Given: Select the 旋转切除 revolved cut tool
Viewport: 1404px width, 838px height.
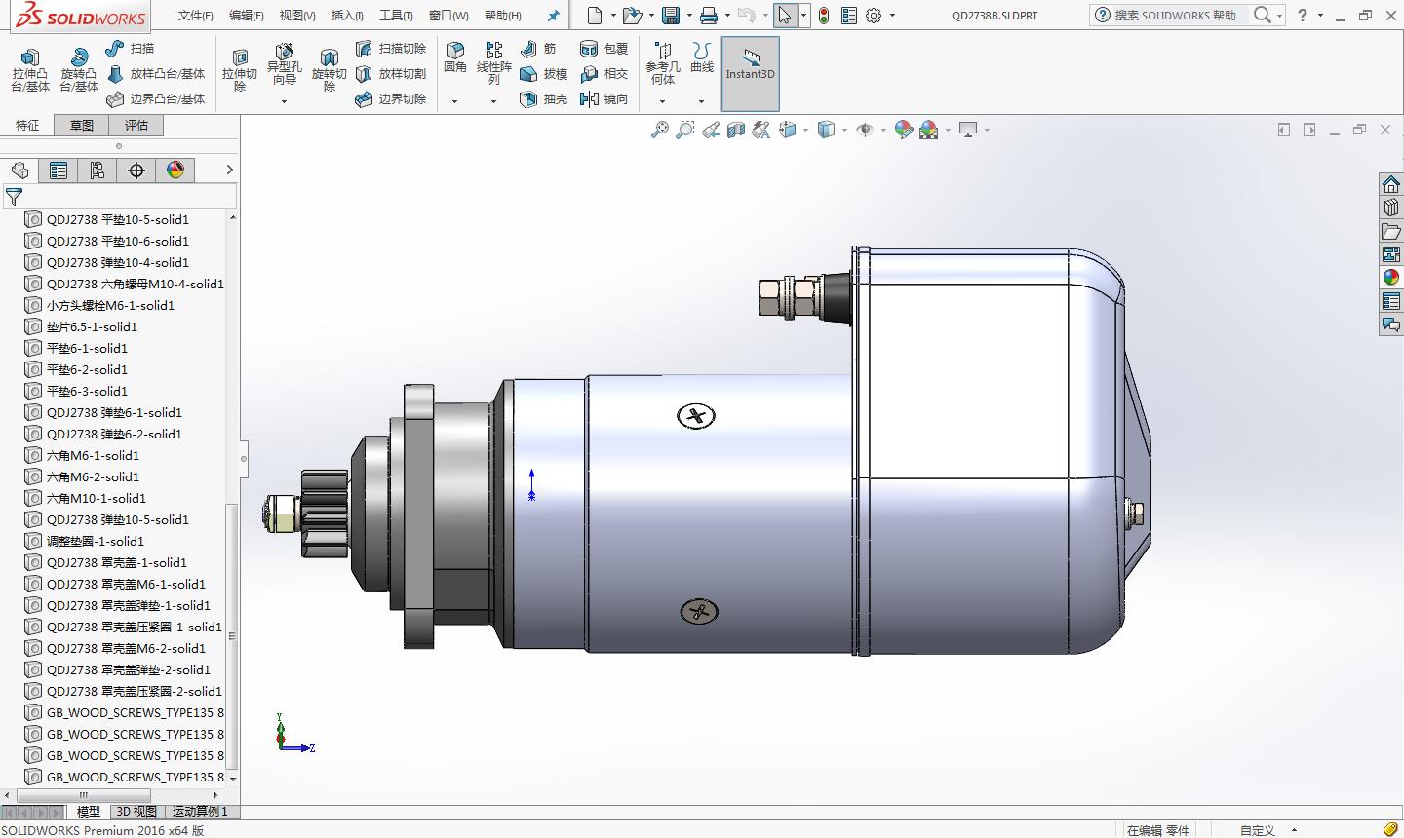Looking at the screenshot, I should 330,70.
